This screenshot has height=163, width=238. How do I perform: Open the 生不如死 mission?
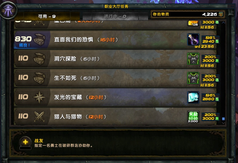click(x=115, y=78)
